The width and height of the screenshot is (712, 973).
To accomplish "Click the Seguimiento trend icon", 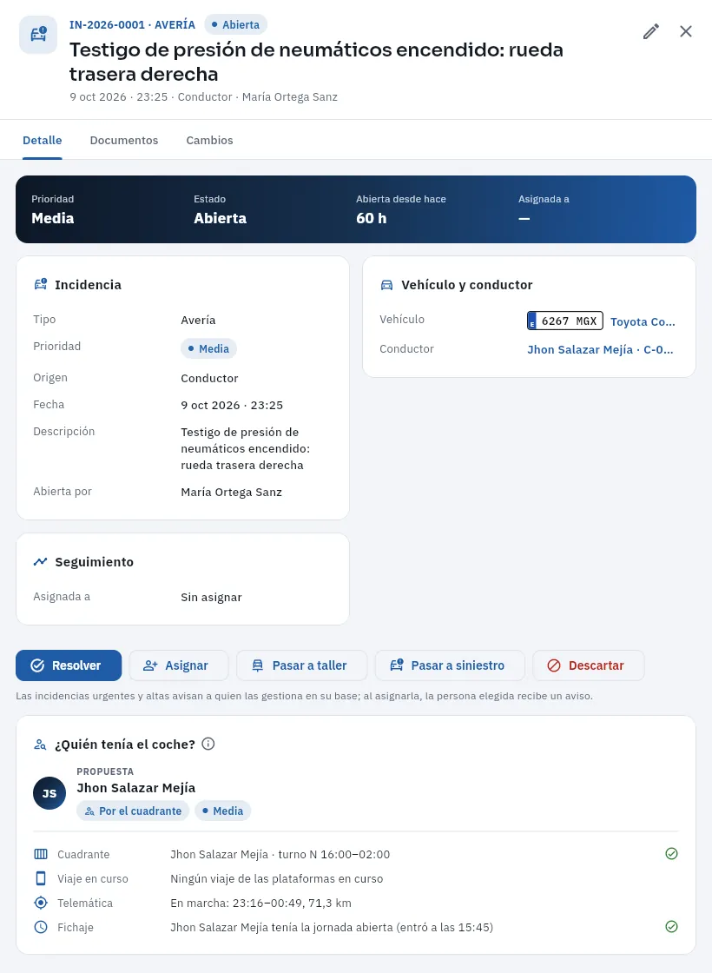I will point(40,561).
